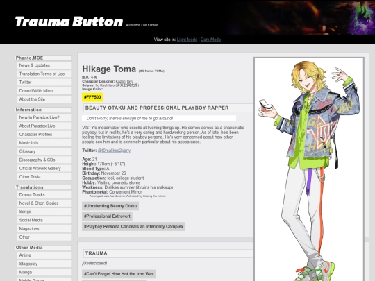Click #Unrelenting Beauty Otaku tag
The image size is (375, 281).
coord(110,206)
